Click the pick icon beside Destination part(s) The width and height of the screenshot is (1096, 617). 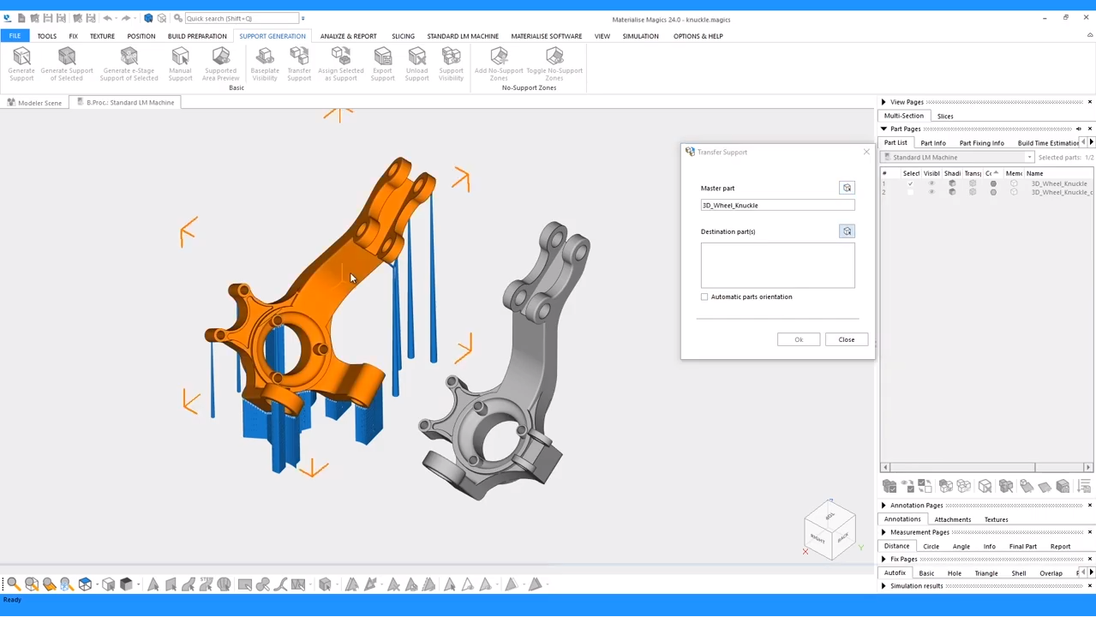tap(847, 231)
